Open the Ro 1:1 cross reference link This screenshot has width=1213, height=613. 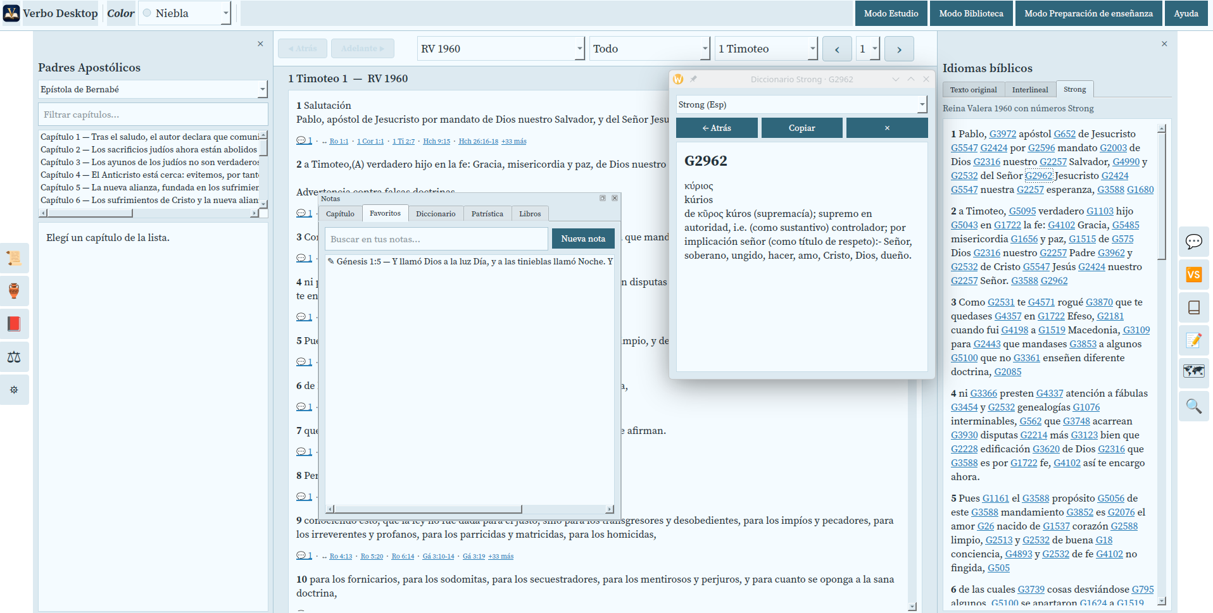point(339,141)
